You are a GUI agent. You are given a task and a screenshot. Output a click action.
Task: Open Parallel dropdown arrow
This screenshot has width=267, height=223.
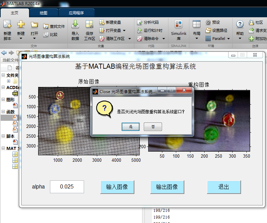pyautogui.click(x=229, y=39)
